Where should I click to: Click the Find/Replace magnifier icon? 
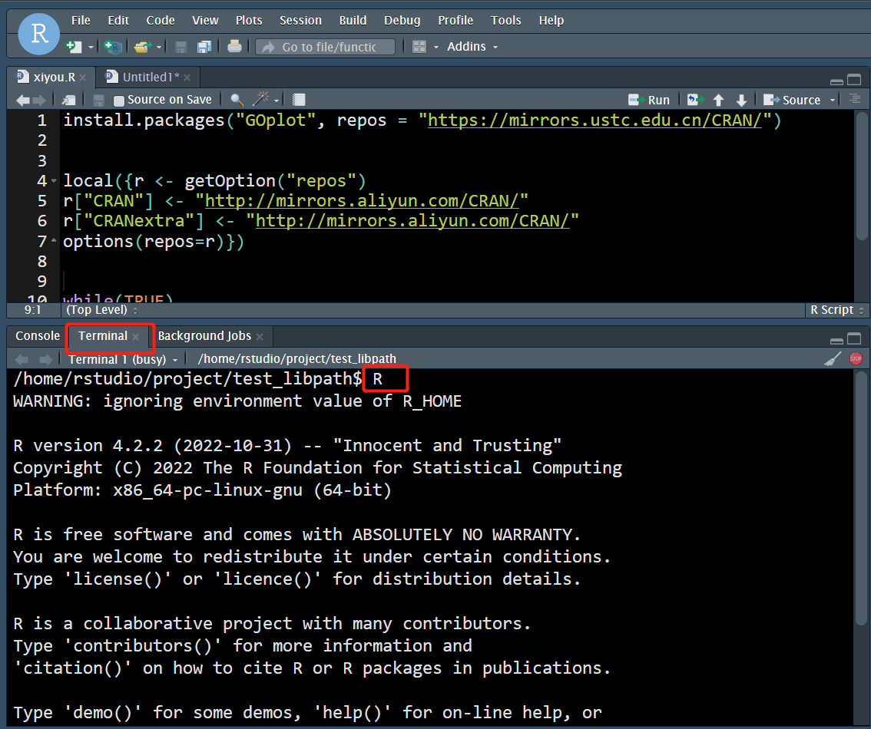pyautogui.click(x=237, y=100)
